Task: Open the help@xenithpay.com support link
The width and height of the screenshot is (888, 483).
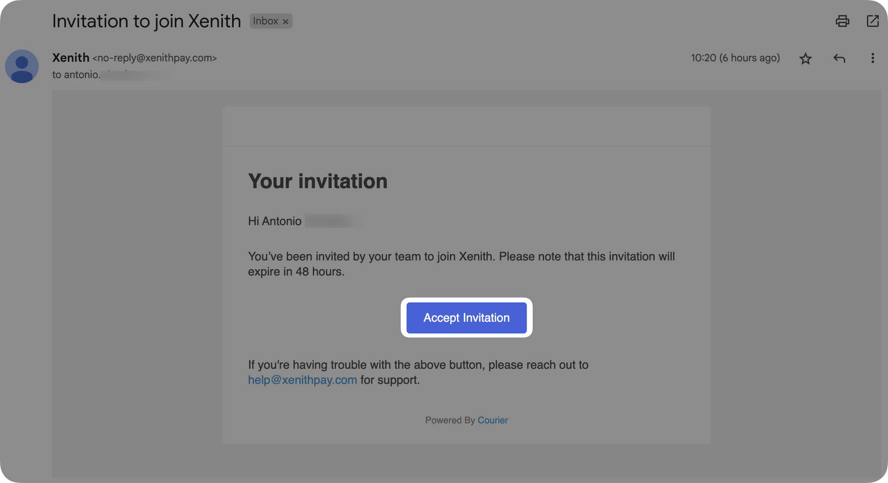Action: click(x=302, y=380)
